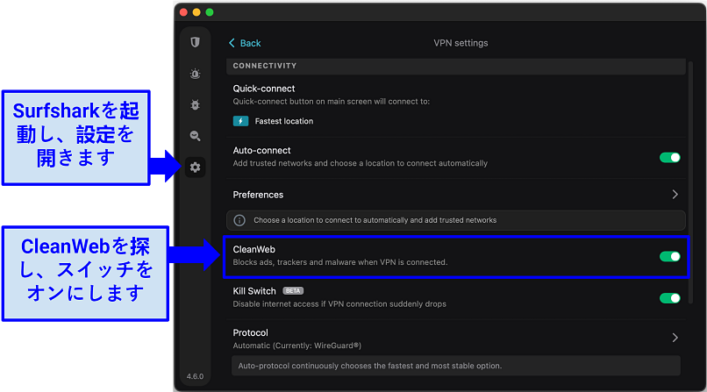
Task: Click the green macOS fullscreen button
Action: 210,12
